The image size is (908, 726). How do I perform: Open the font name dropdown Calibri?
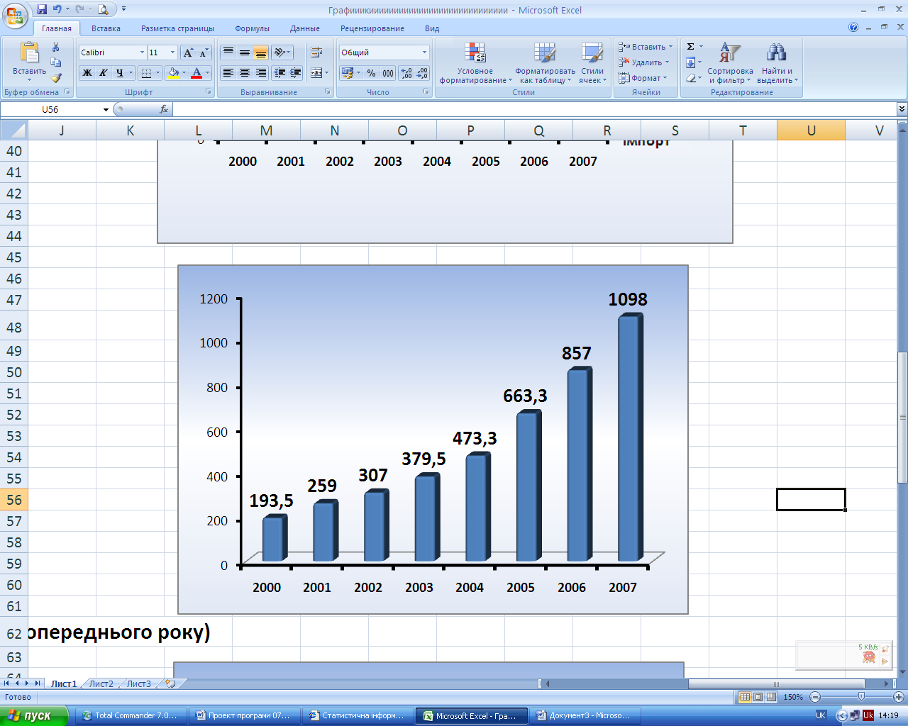pyautogui.click(x=142, y=52)
